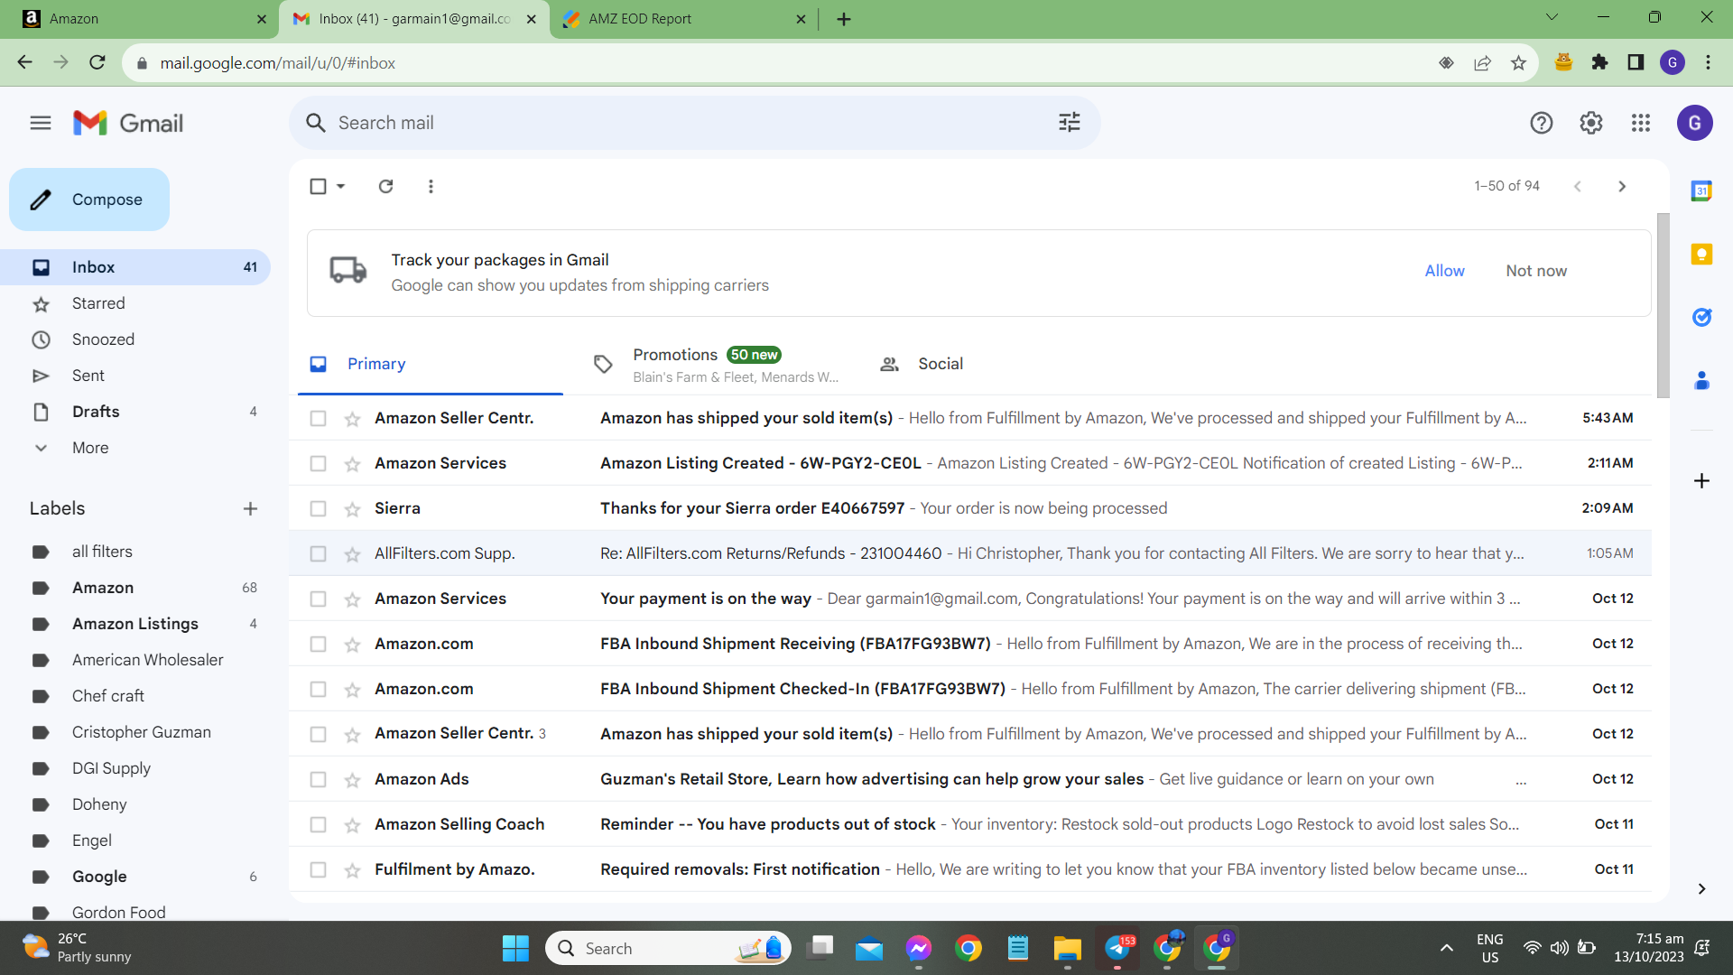
Task: Open Windows Start menu
Action: (x=515, y=948)
